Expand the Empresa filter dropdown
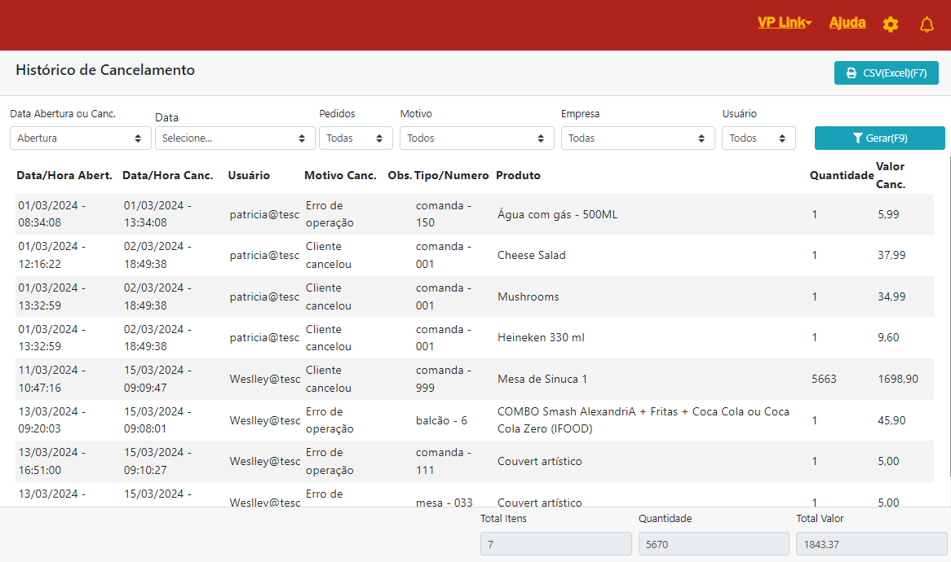This screenshot has height=562, width=951. [x=638, y=138]
